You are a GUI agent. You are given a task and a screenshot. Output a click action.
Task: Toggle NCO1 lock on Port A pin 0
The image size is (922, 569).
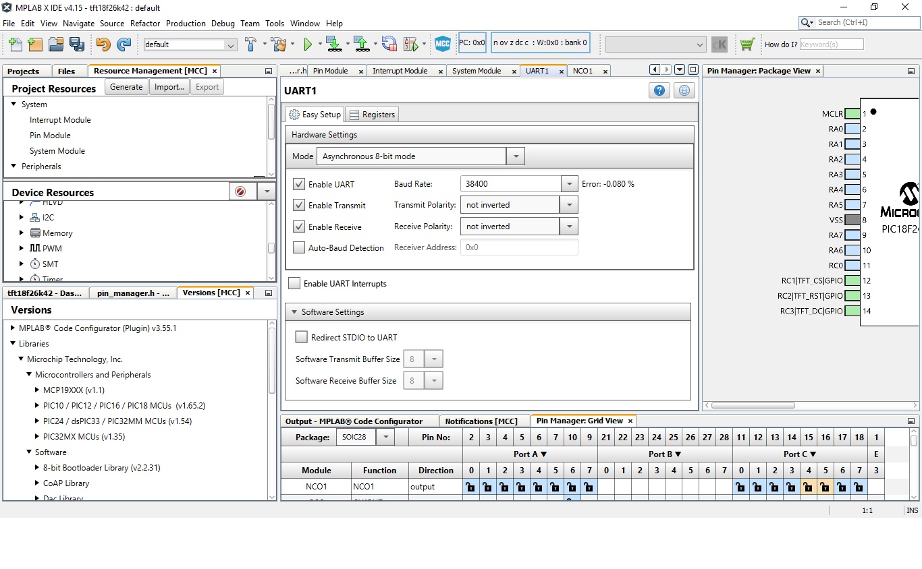tap(470, 487)
